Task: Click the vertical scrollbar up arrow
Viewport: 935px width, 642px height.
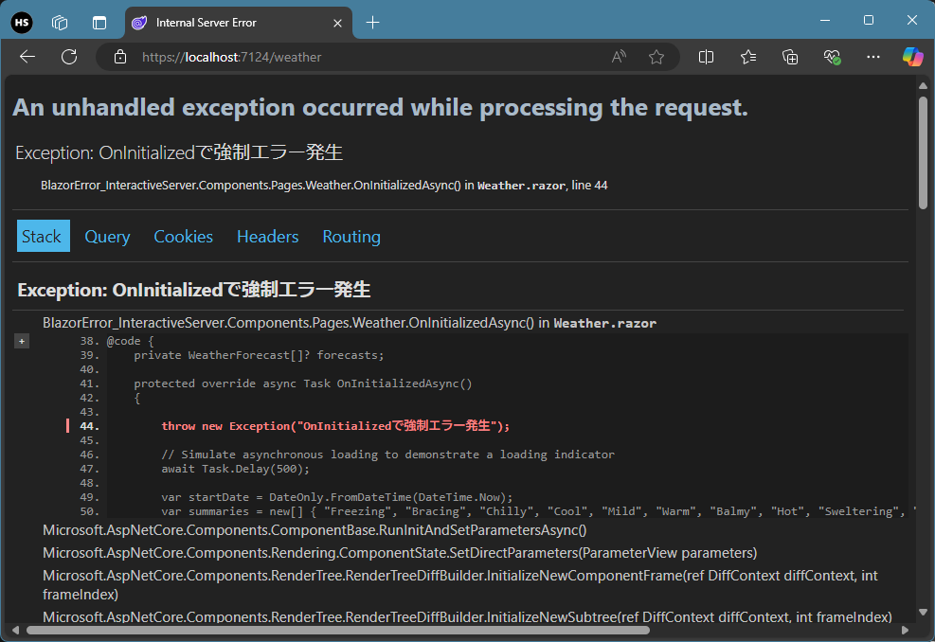Action: point(923,85)
